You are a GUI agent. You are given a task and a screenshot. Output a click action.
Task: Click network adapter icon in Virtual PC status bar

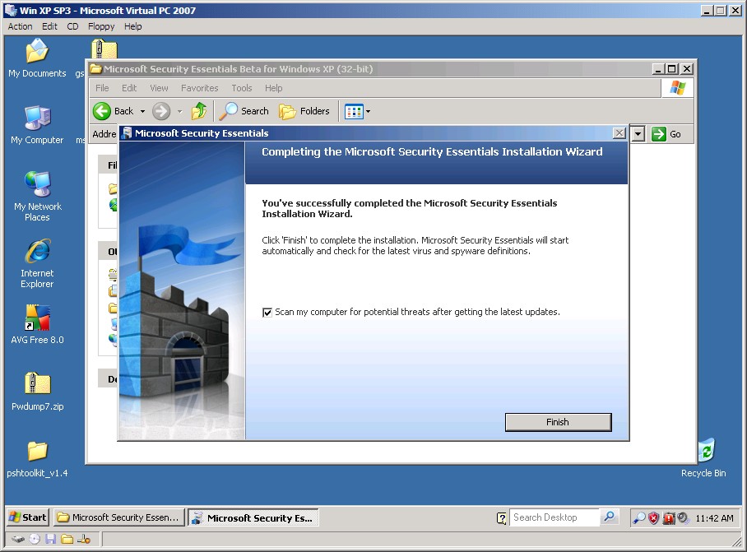pyautogui.click(x=84, y=539)
